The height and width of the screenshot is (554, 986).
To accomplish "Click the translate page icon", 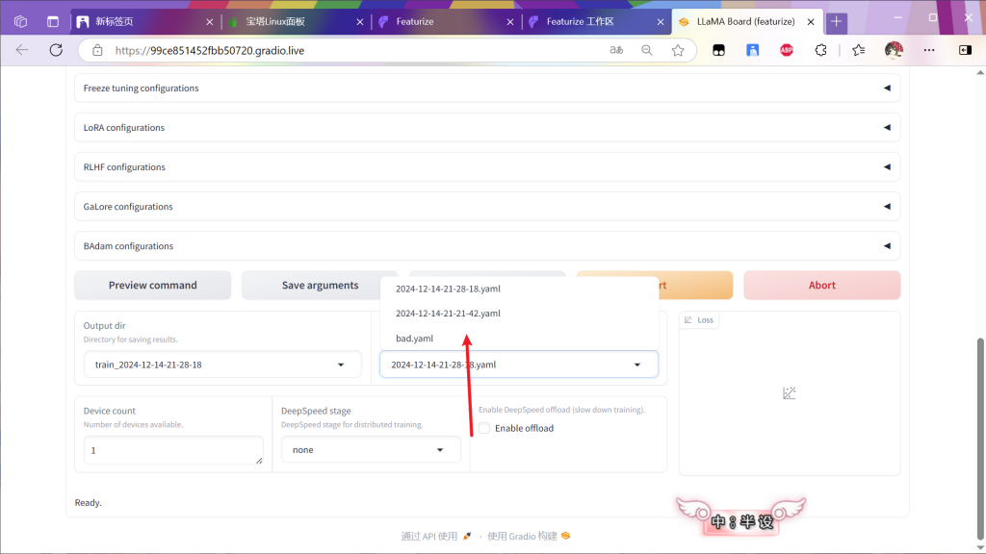I will click(x=616, y=50).
